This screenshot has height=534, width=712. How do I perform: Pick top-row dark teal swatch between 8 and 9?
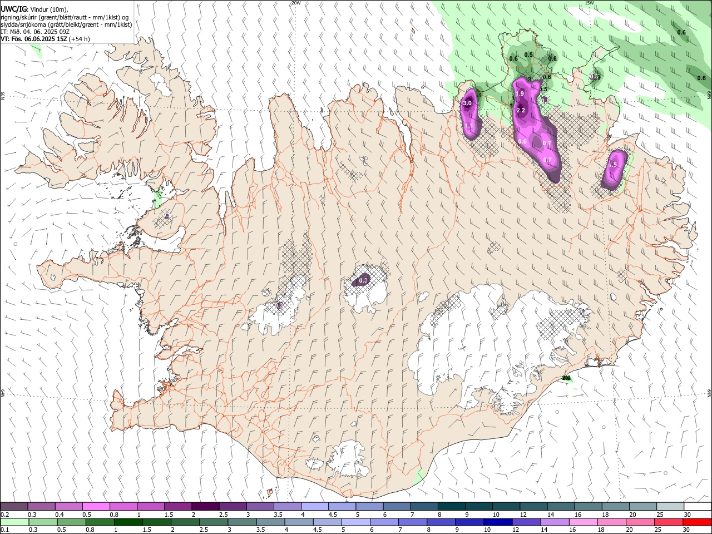(x=452, y=506)
